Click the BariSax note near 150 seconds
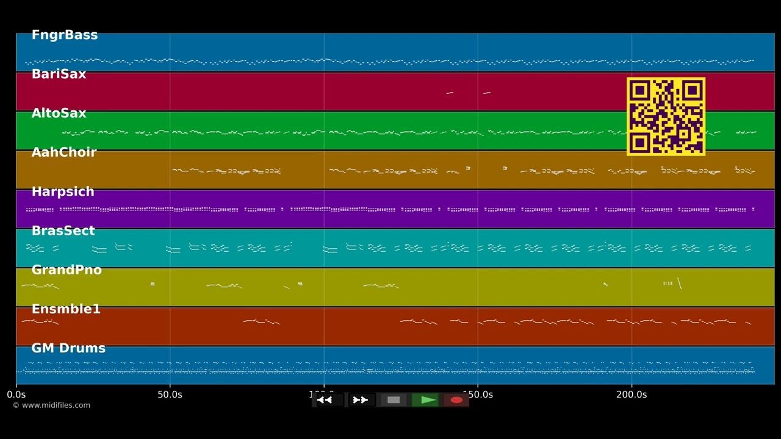The height and width of the screenshot is (439, 781). [x=487, y=93]
